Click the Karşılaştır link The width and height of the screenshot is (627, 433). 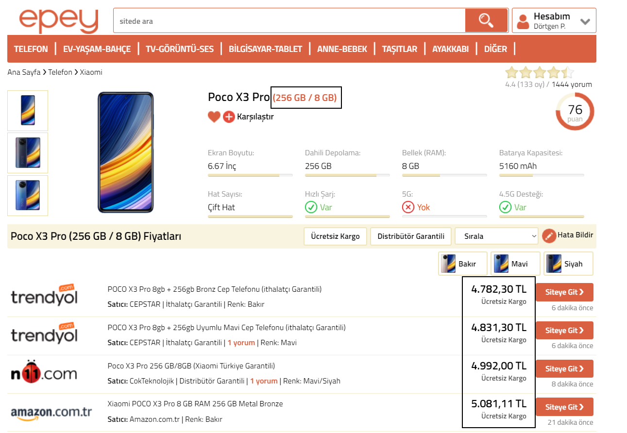point(255,117)
